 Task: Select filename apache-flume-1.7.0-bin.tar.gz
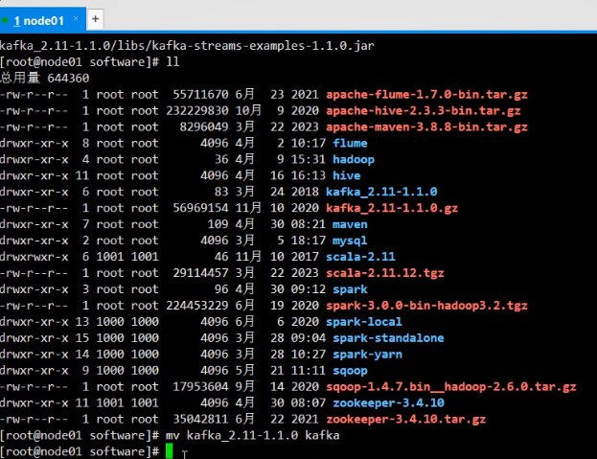pyautogui.click(x=426, y=94)
